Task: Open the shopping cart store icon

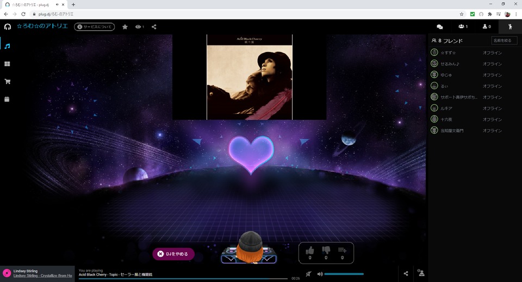Action: 7,81
